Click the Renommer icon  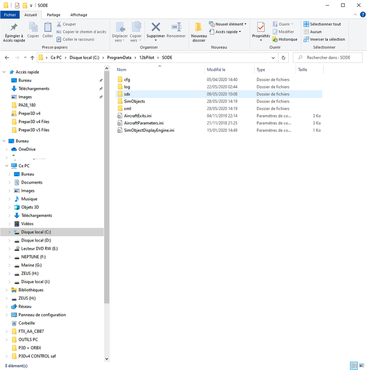tap(176, 27)
